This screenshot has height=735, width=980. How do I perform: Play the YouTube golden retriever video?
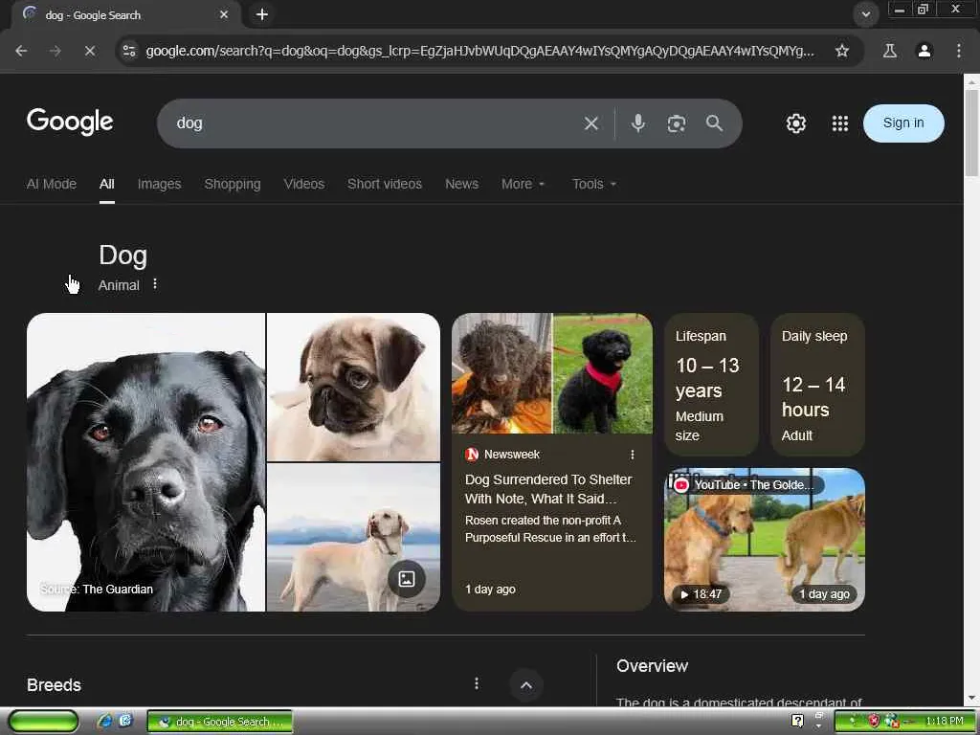click(x=765, y=540)
